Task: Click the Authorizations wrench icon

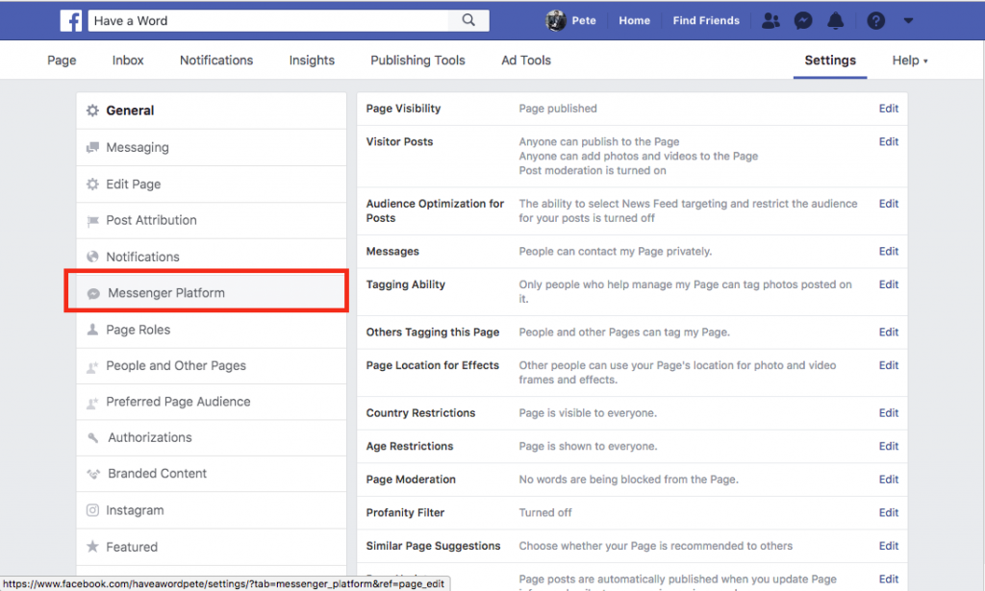Action: point(93,437)
